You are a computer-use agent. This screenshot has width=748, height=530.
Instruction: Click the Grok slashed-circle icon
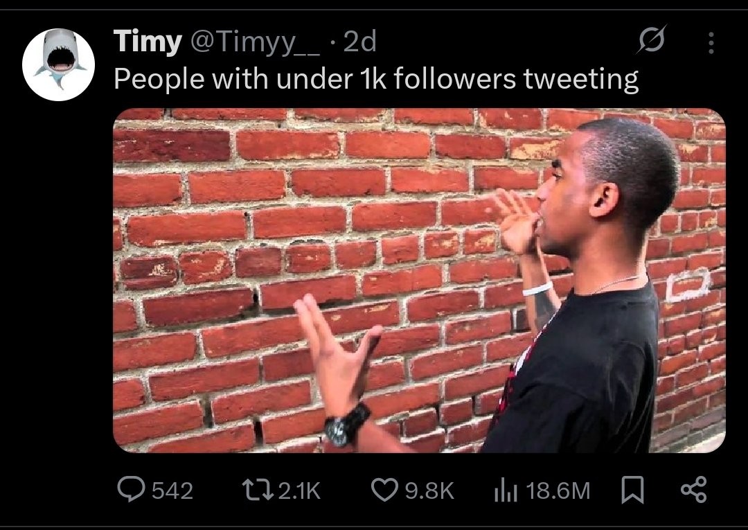click(x=652, y=42)
